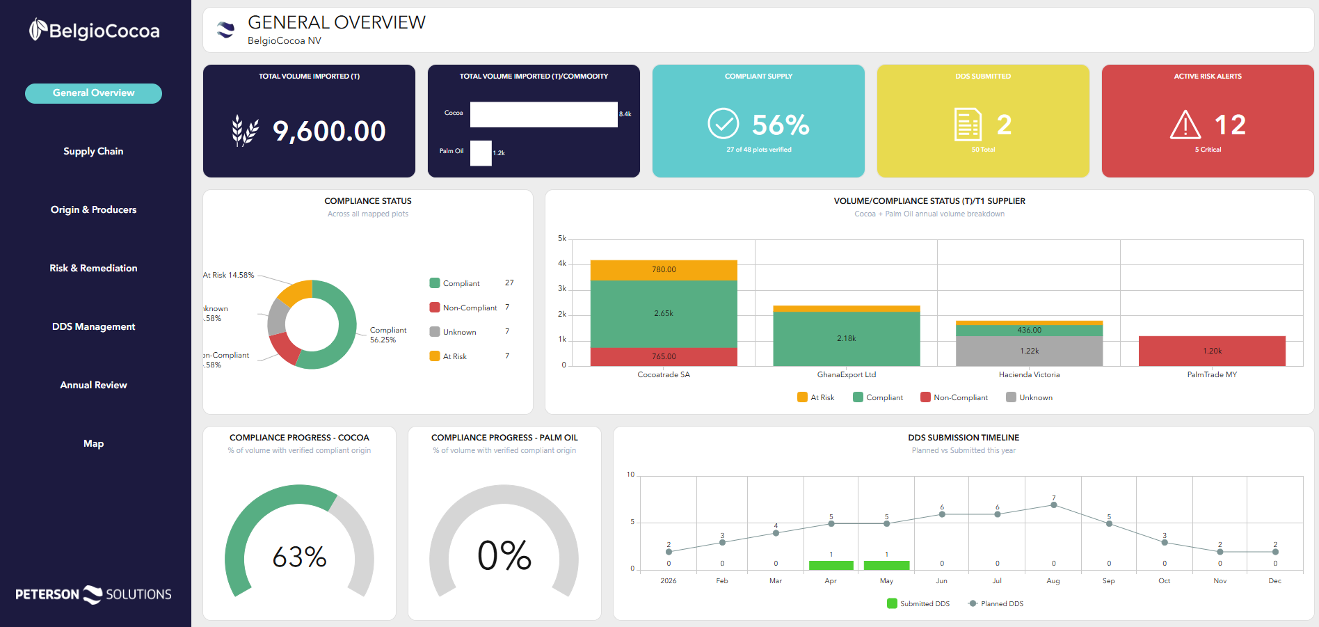1319x627 pixels.
Task: Click the BelgioCocoa logo in the sidebar
Action: pos(94,30)
